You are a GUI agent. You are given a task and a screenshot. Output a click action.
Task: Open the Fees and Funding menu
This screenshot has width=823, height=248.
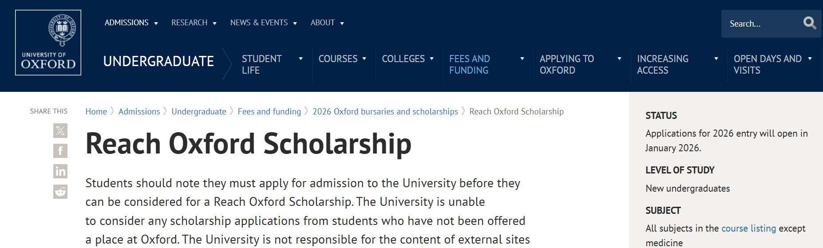tap(469, 64)
